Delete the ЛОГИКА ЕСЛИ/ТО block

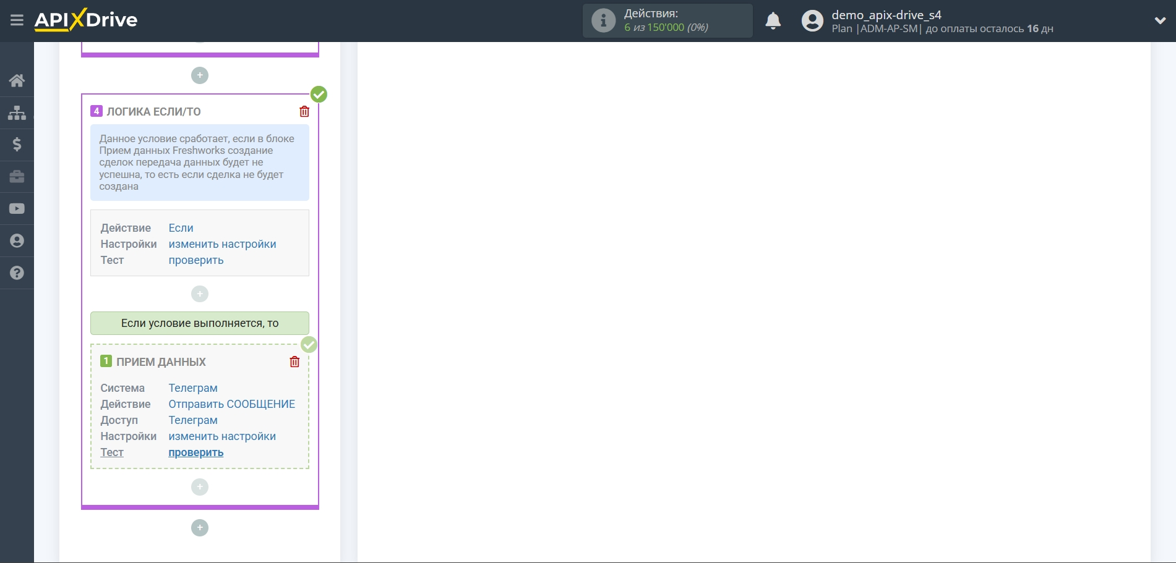304,112
